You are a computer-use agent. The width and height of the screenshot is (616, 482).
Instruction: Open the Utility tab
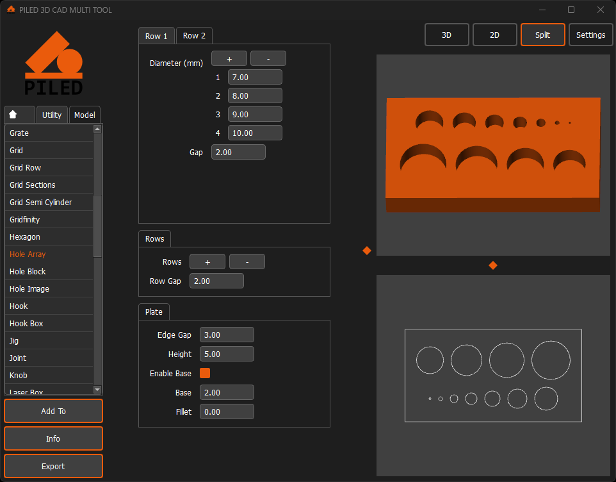click(52, 115)
